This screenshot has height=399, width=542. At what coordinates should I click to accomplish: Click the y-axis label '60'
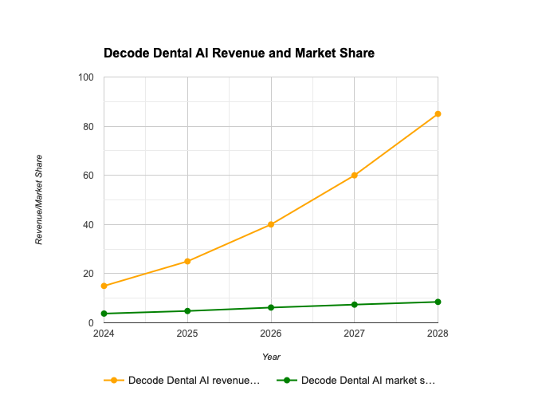(x=88, y=176)
